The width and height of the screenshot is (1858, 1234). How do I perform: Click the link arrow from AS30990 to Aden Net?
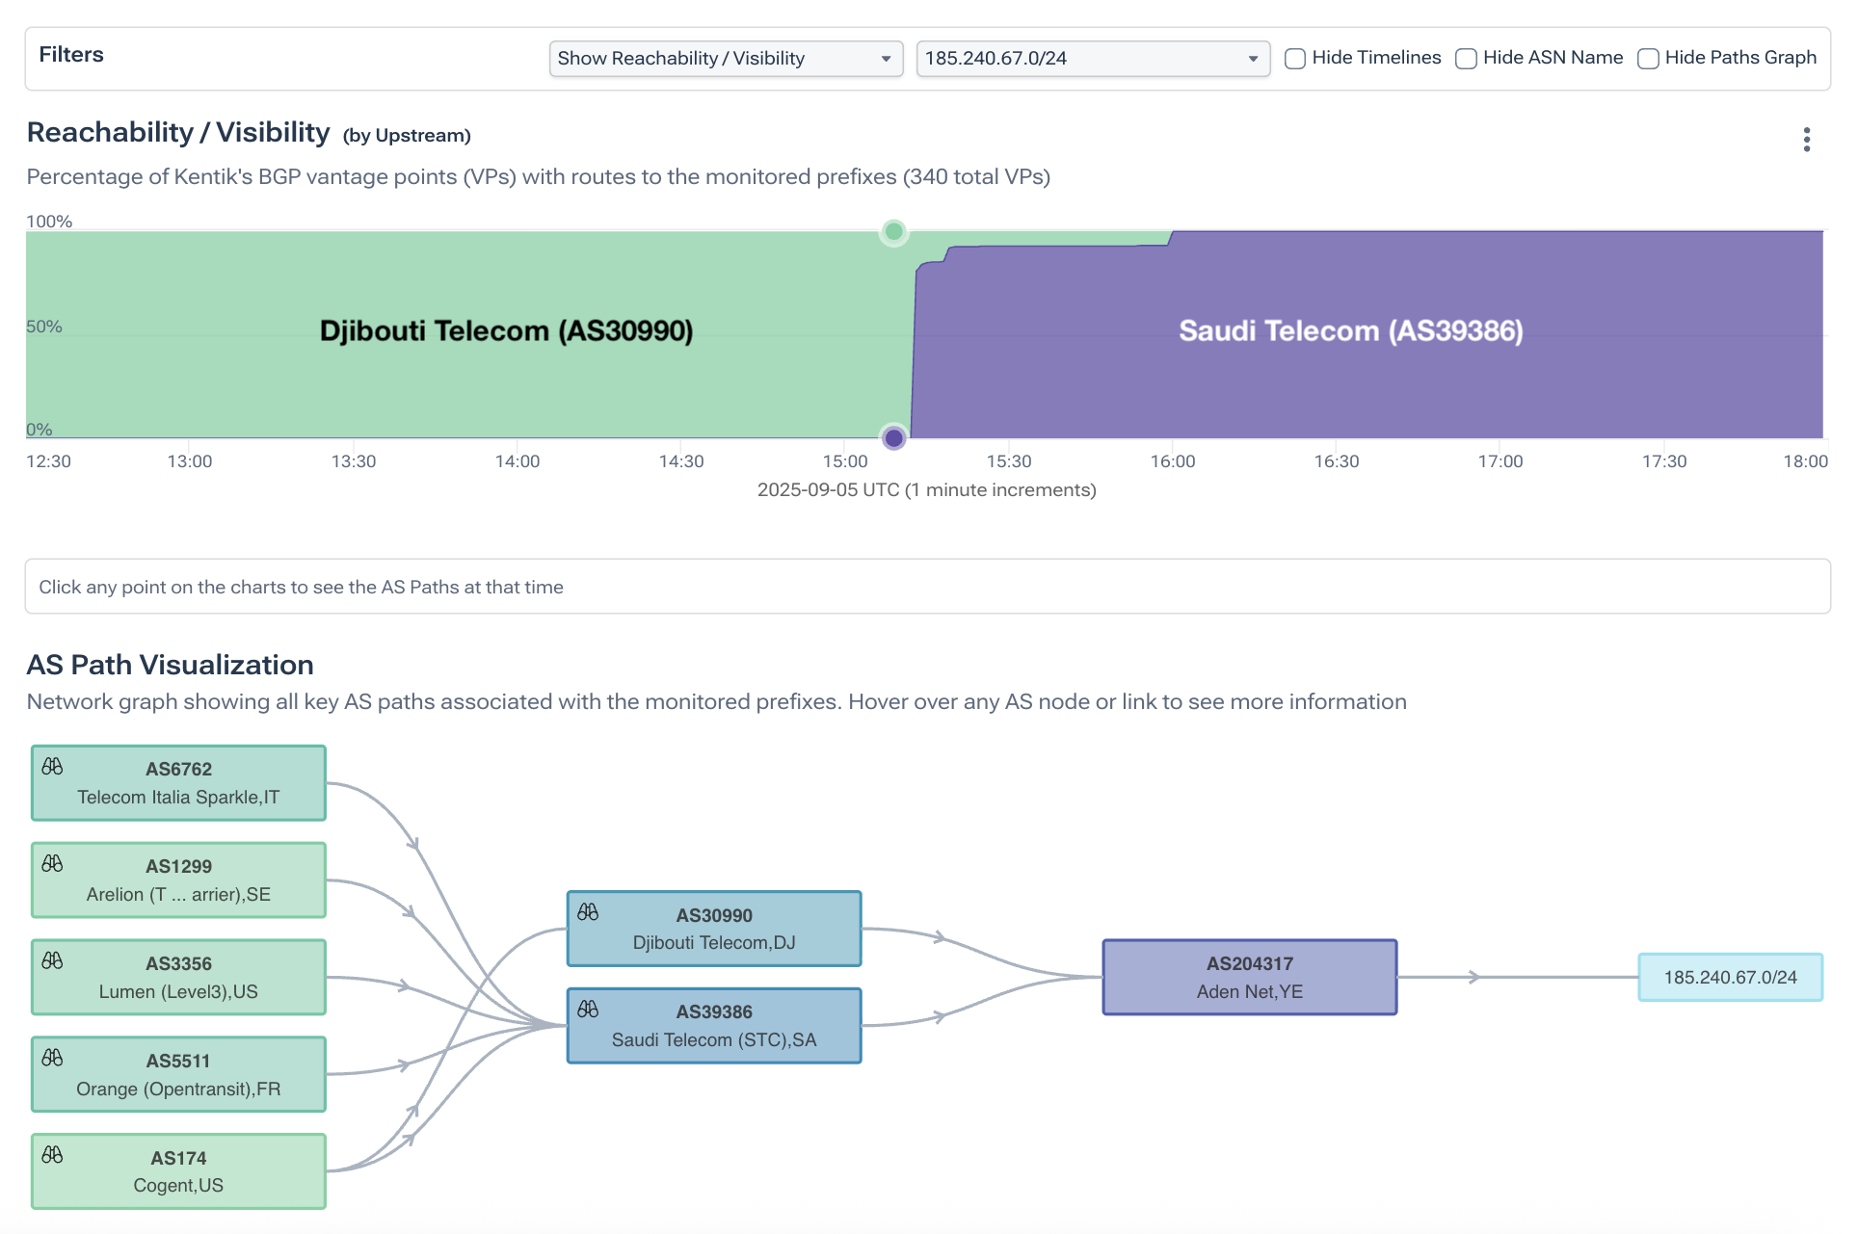pyautogui.click(x=940, y=937)
